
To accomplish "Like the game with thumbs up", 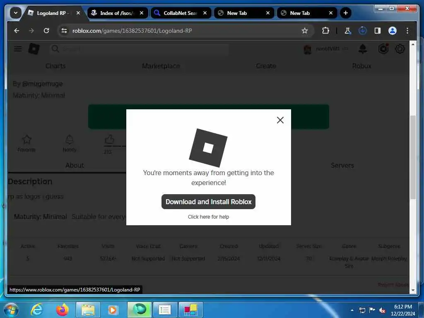I will [x=109, y=140].
